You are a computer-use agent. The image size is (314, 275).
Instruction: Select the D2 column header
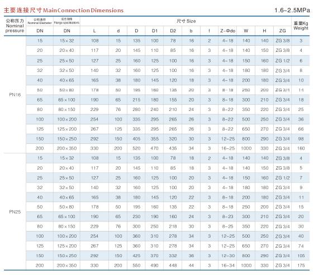173,31
